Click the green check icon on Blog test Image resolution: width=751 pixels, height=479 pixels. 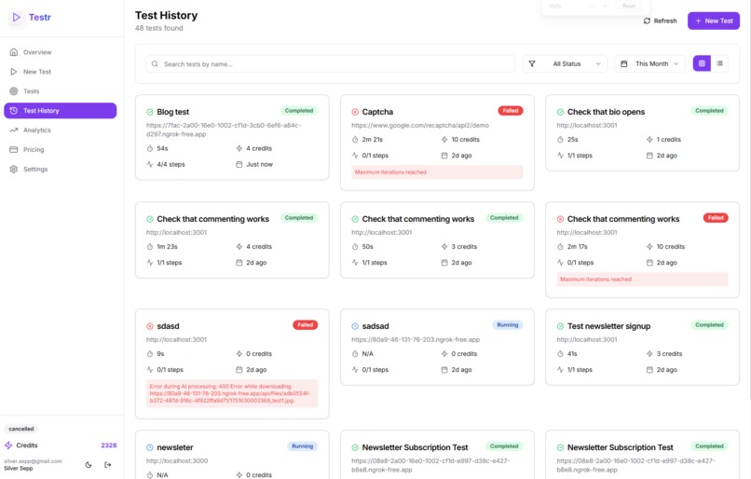click(x=150, y=112)
